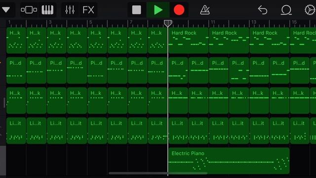Undo the last action
Image resolution: width=316 pixels, height=178 pixels.
tap(263, 10)
